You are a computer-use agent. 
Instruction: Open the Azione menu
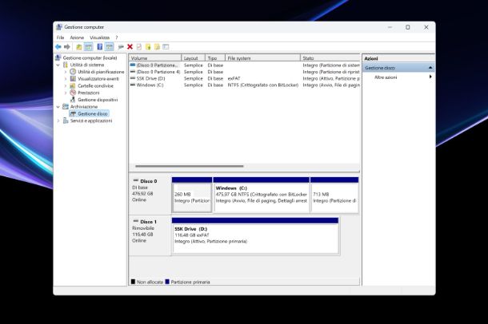pyautogui.click(x=77, y=38)
